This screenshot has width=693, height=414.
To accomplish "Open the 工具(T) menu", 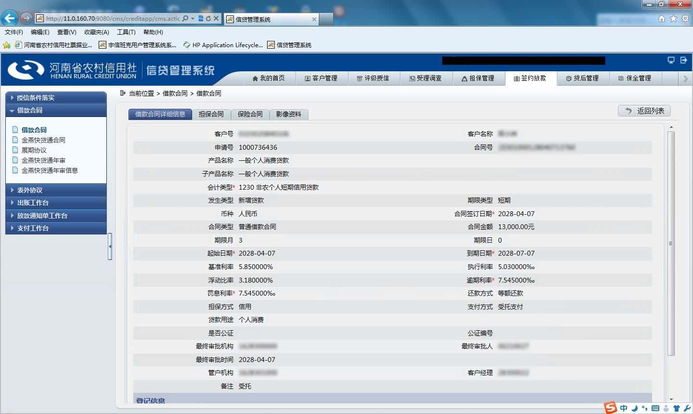I will 126,32.
